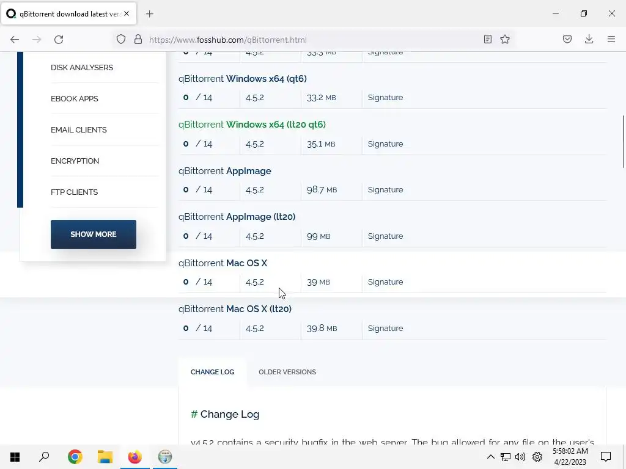Open Signature for AppImage (lt20)

coord(385,236)
